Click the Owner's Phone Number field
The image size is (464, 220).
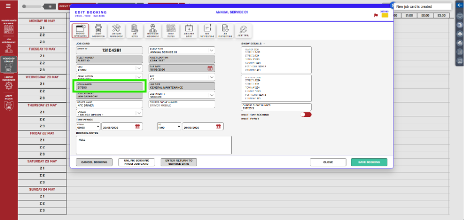tap(277, 107)
